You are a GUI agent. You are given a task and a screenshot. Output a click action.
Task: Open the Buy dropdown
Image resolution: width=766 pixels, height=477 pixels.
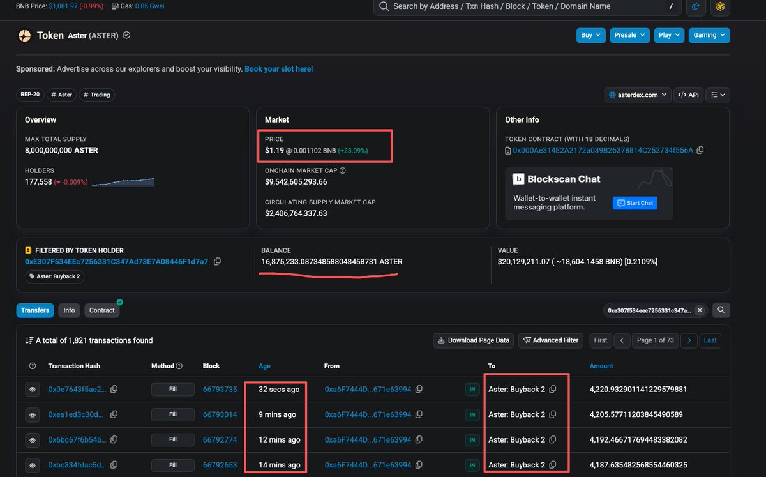590,35
